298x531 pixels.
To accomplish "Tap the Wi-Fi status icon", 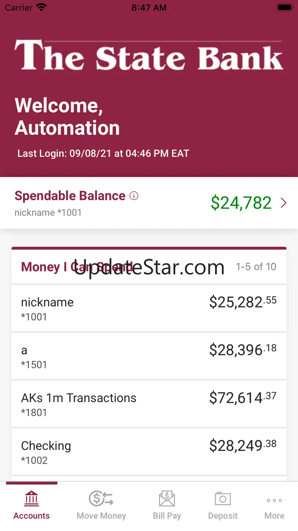I will click(41, 7).
